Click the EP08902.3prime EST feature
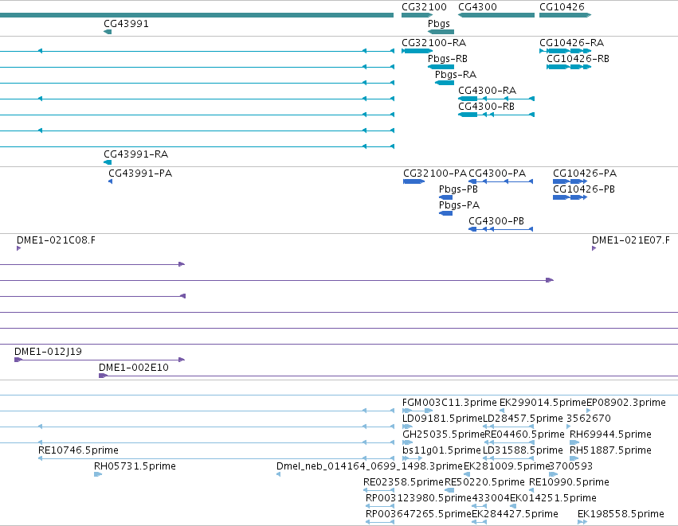The image size is (678, 526). coord(589,411)
